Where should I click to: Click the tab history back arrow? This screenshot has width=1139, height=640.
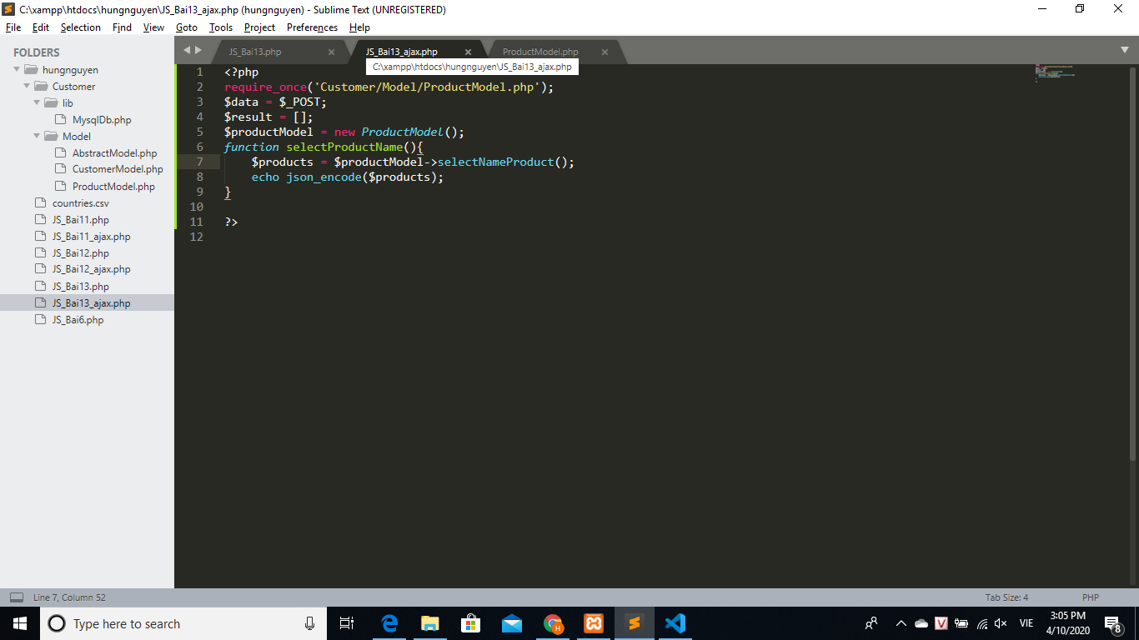pos(187,51)
